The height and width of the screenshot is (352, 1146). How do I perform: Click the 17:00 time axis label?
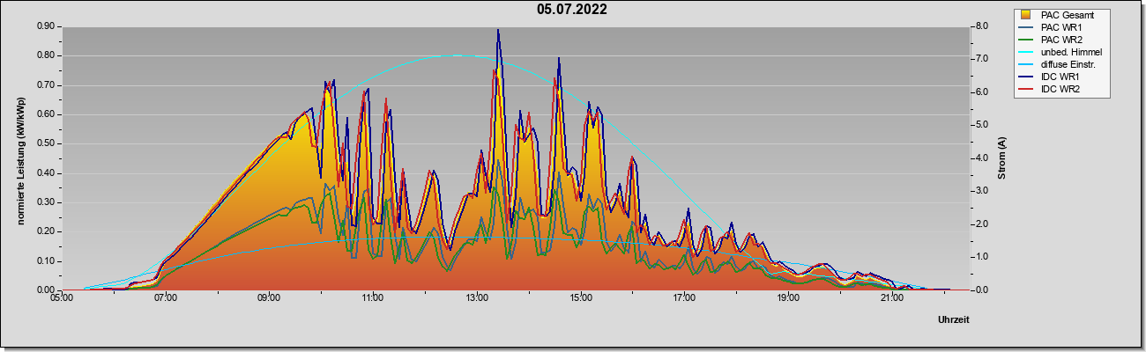tap(684, 298)
